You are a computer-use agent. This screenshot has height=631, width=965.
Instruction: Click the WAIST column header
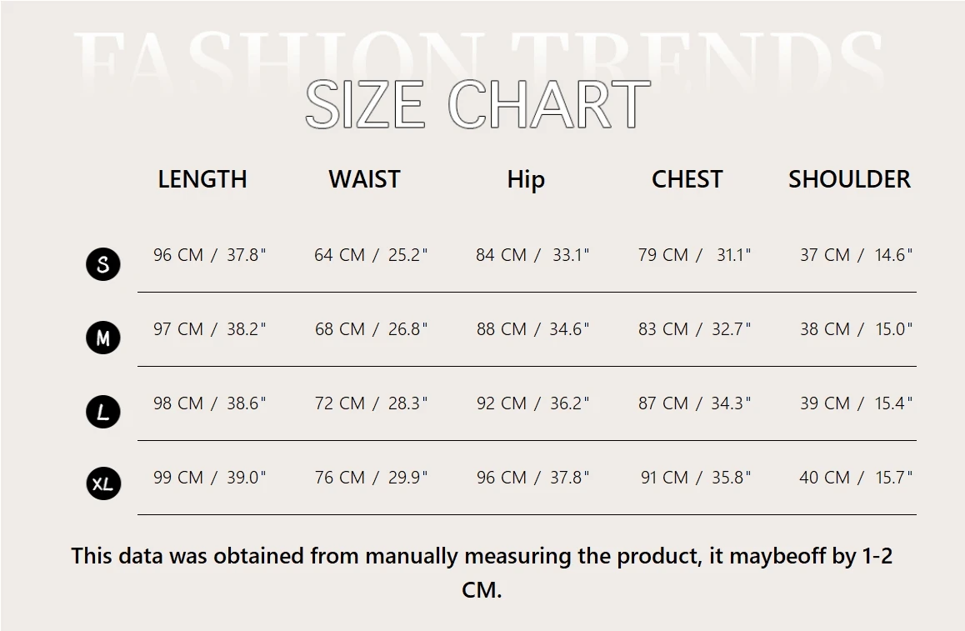tap(364, 179)
